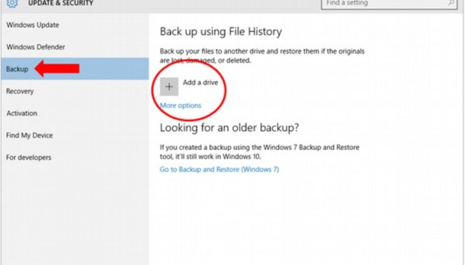Click the plus icon to add a drive
The height and width of the screenshot is (265, 465).
(x=169, y=86)
